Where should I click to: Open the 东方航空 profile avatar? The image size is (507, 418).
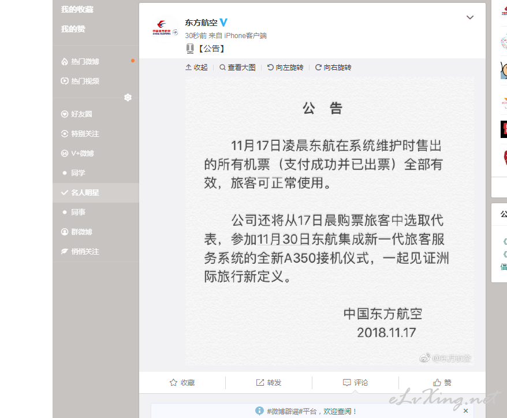pyautogui.click(x=165, y=28)
